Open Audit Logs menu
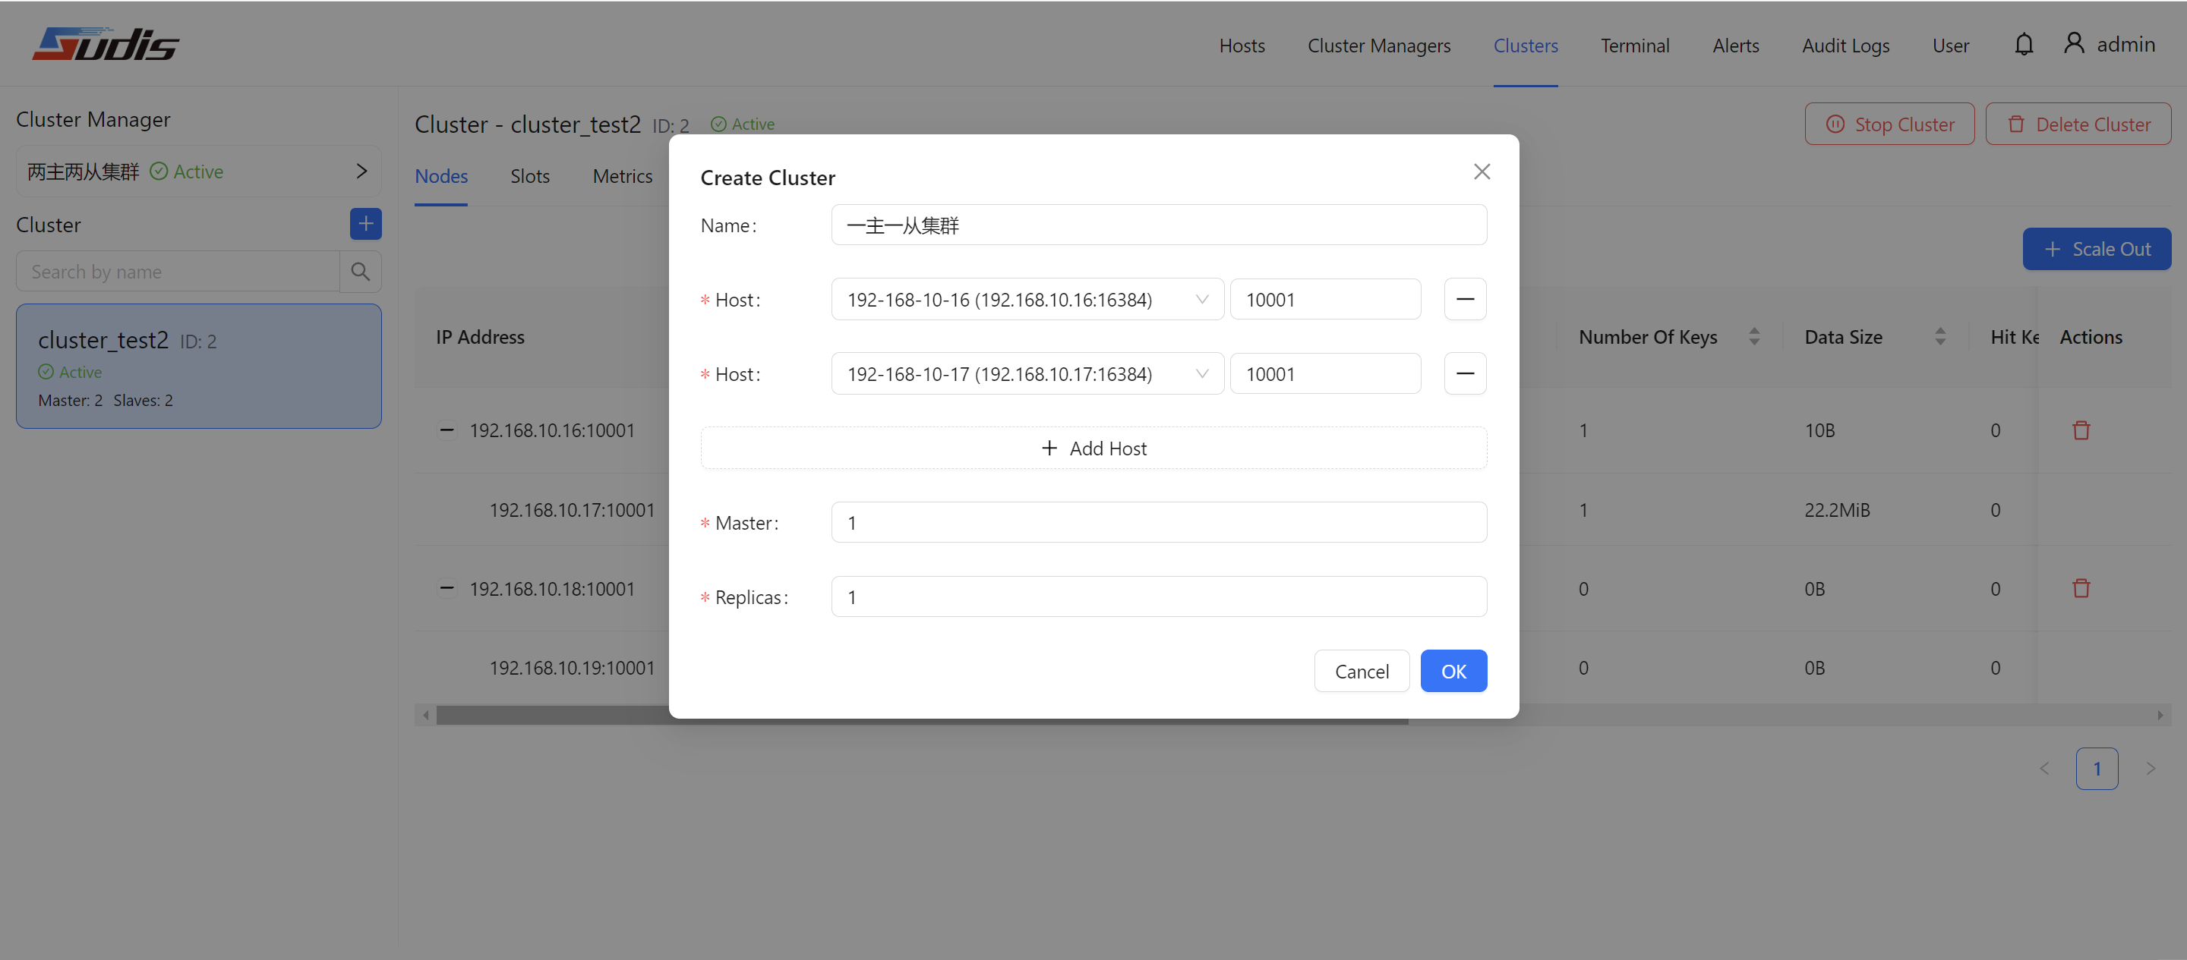2187x960 pixels. click(x=1846, y=45)
